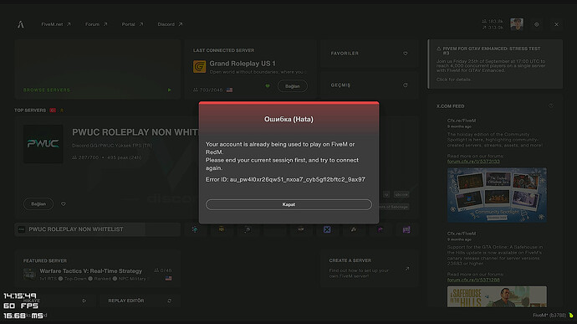The width and height of the screenshot is (577, 324).
Task: Open the forum.cfx.re/t/5373133 link
Action: 473,162
